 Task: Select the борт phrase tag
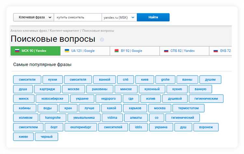[54, 127]
